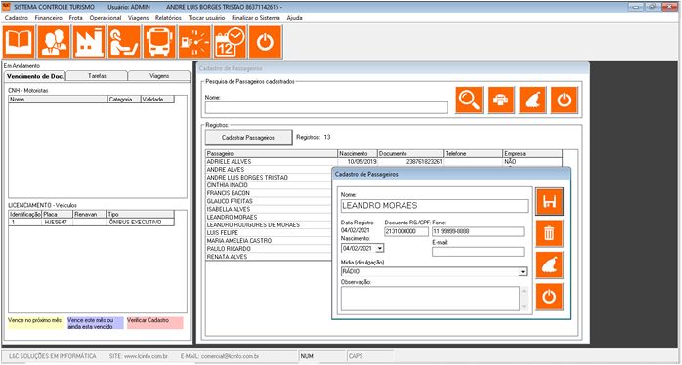Select passenger row PAULO RICARDO

coord(269,249)
